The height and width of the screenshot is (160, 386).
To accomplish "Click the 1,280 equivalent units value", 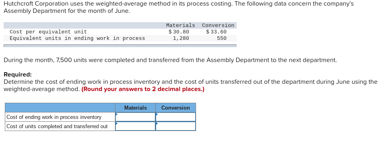I will click(x=181, y=38).
